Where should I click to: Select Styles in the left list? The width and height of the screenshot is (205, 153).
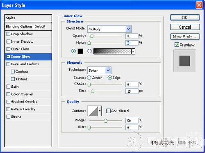28,18
